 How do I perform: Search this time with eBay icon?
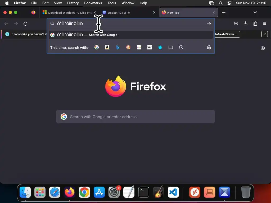click(x=139, y=47)
